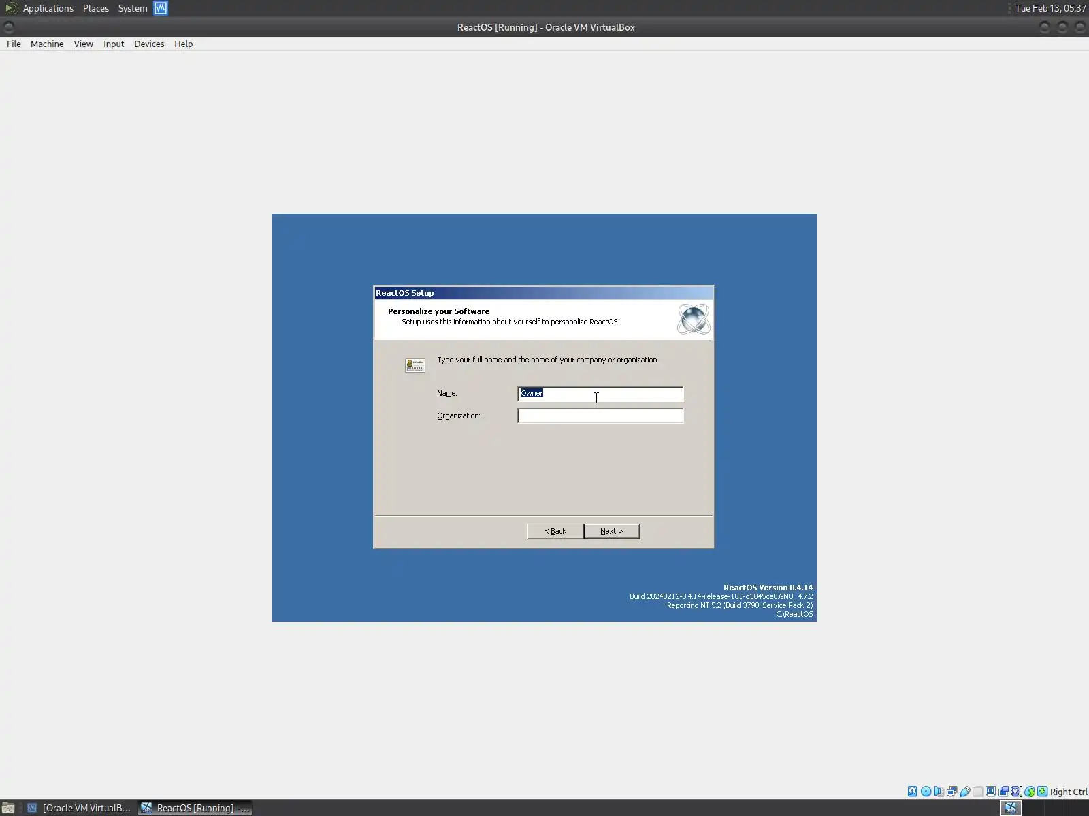This screenshot has width=1089, height=816.
Task: Click the 'ReactOS Version 0.4.14' text
Action: [x=768, y=588]
